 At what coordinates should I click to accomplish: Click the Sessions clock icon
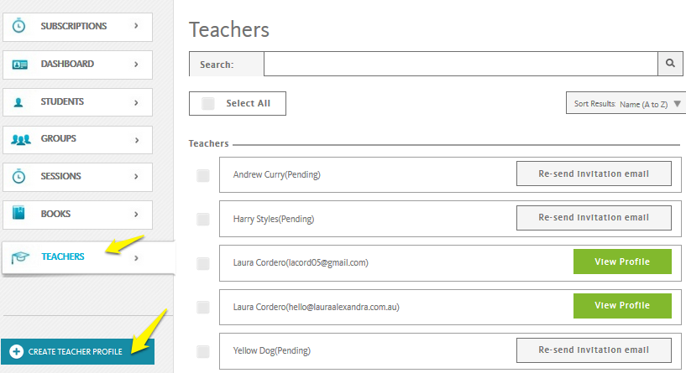click(x=18, y=177)
